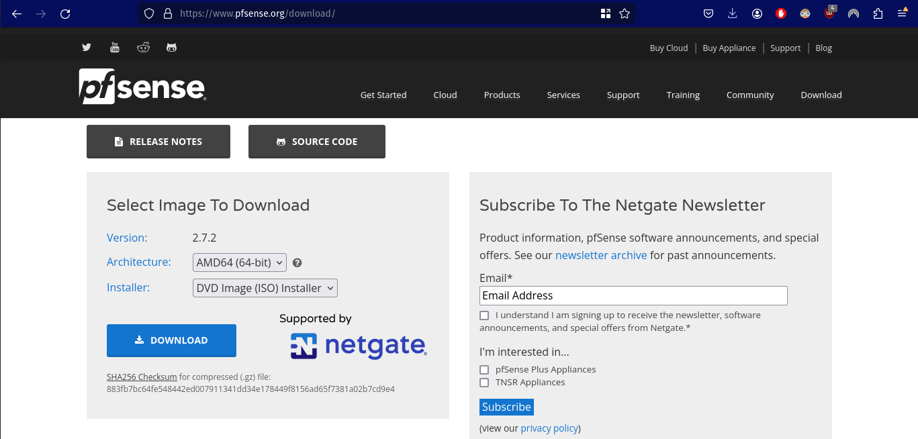Open the SHA256 Checksum link

tap(142, 377)
